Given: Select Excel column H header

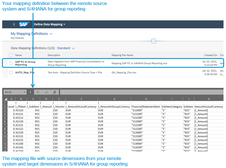Looking at the screenshot, I should pyautogui.click(x=146, y=99).
